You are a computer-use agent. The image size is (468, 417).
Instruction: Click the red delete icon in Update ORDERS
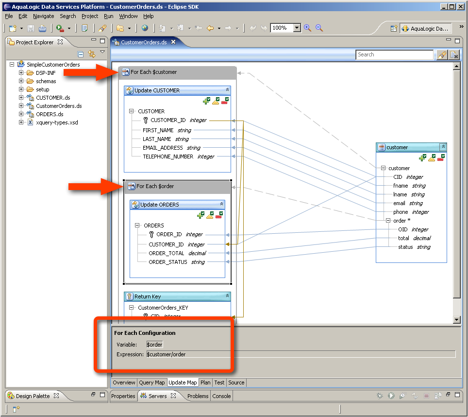click(x=219, y=215)
